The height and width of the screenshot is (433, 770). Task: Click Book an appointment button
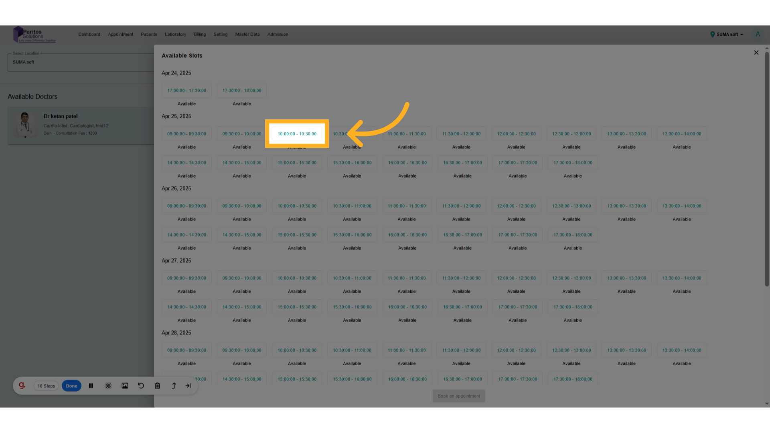coord(459,396)
